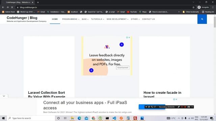Open the How to send data bookmark

point(159,12)
